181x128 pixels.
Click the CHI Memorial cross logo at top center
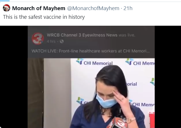[x=80, y=61]
